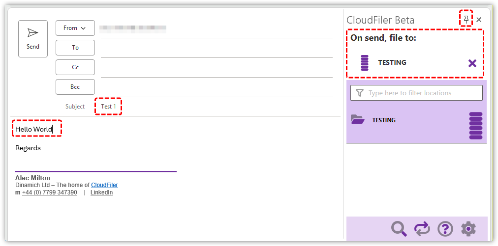Viewport: 498px width, 246px height.
Task: Open the Cc address picker button
Action: pos(75,67)
